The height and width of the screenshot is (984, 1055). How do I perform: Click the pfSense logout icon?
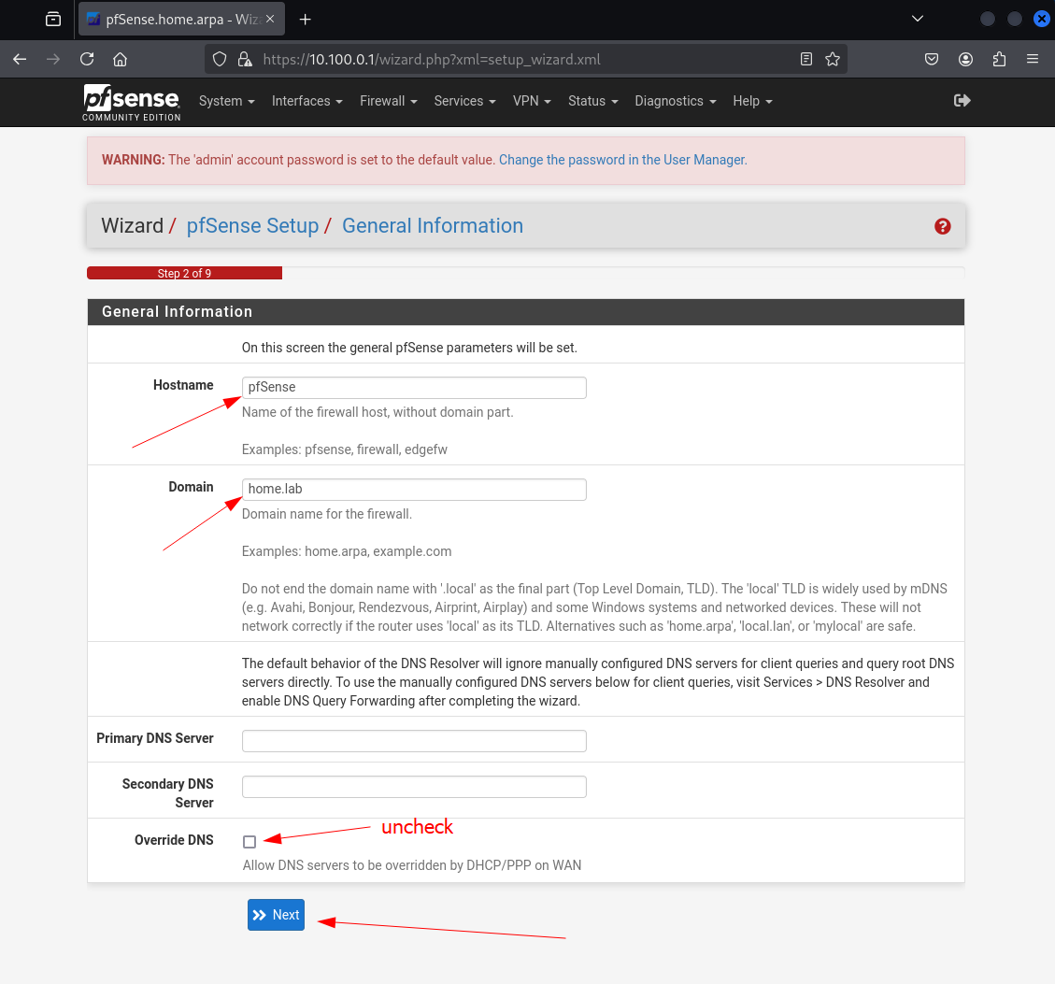[x=962, y=100]
